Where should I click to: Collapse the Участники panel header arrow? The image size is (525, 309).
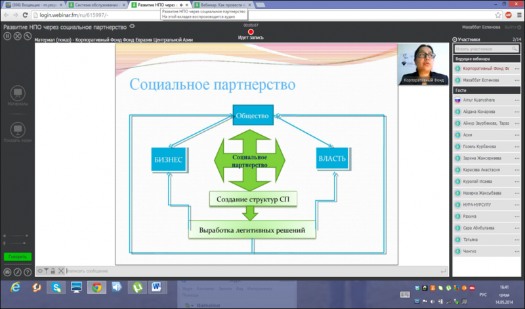(x=454, y=39)
